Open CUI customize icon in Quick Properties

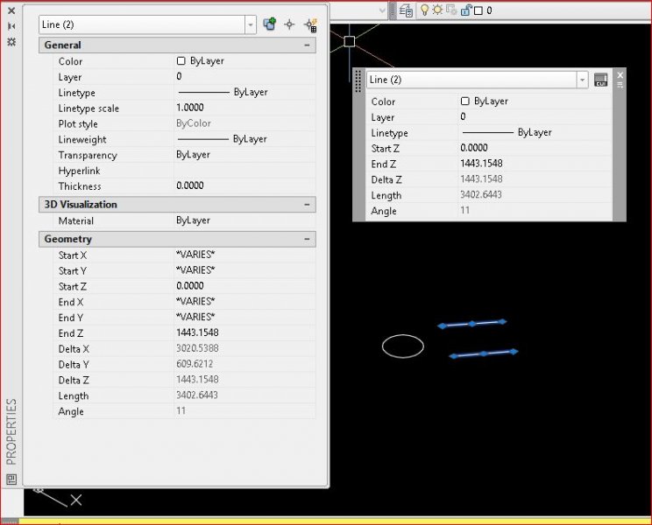click(600, 80)
